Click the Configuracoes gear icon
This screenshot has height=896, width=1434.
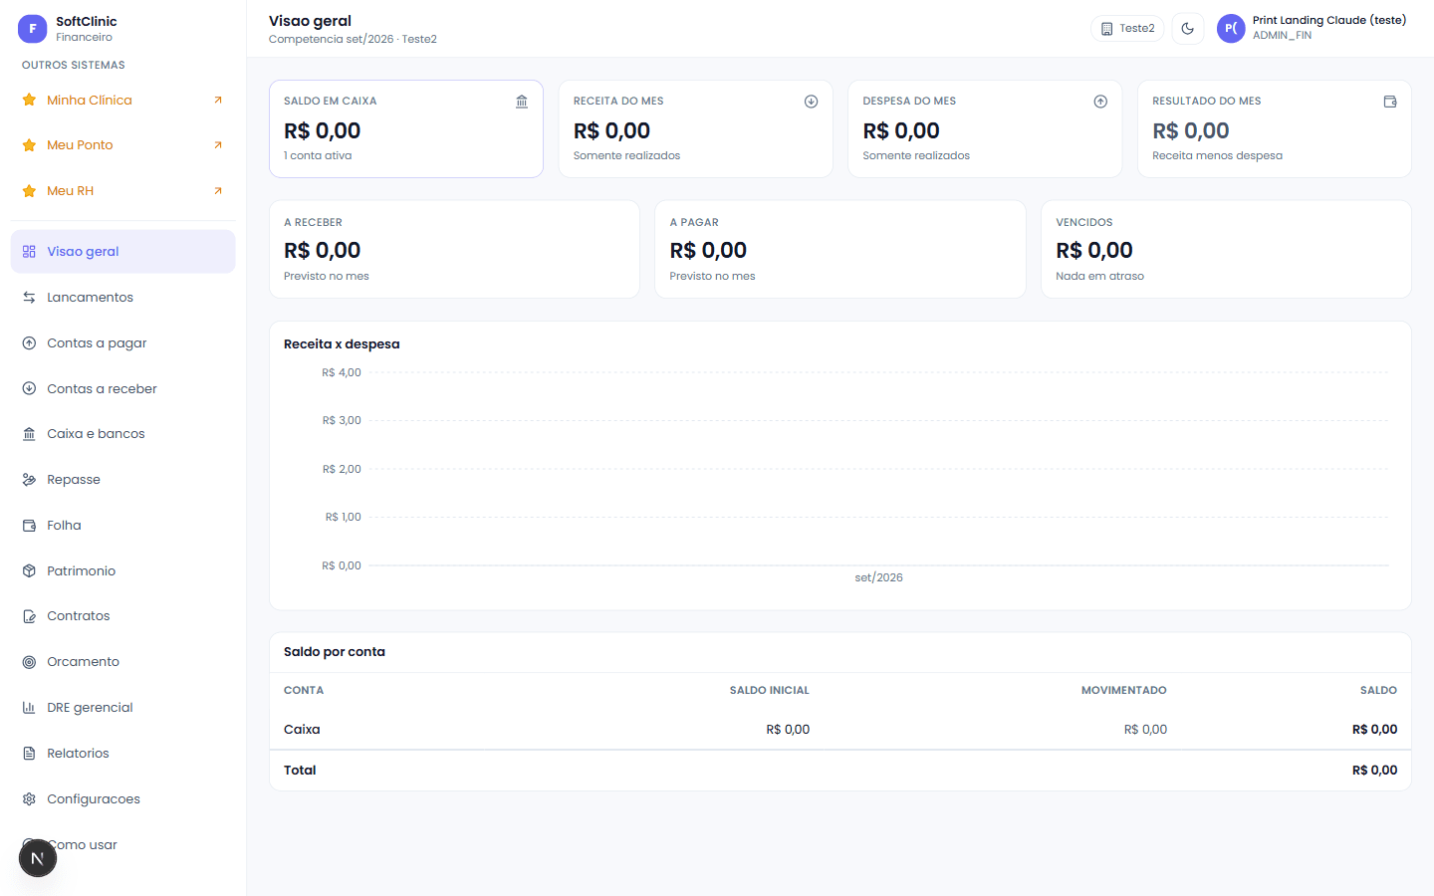(29, 799)
